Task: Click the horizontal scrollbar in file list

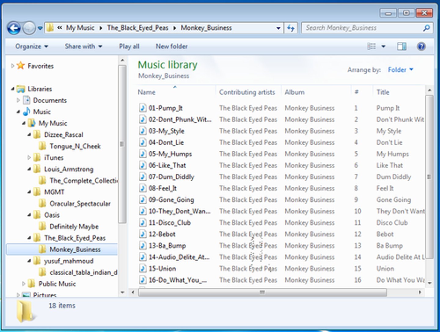Action: point(262,292)
